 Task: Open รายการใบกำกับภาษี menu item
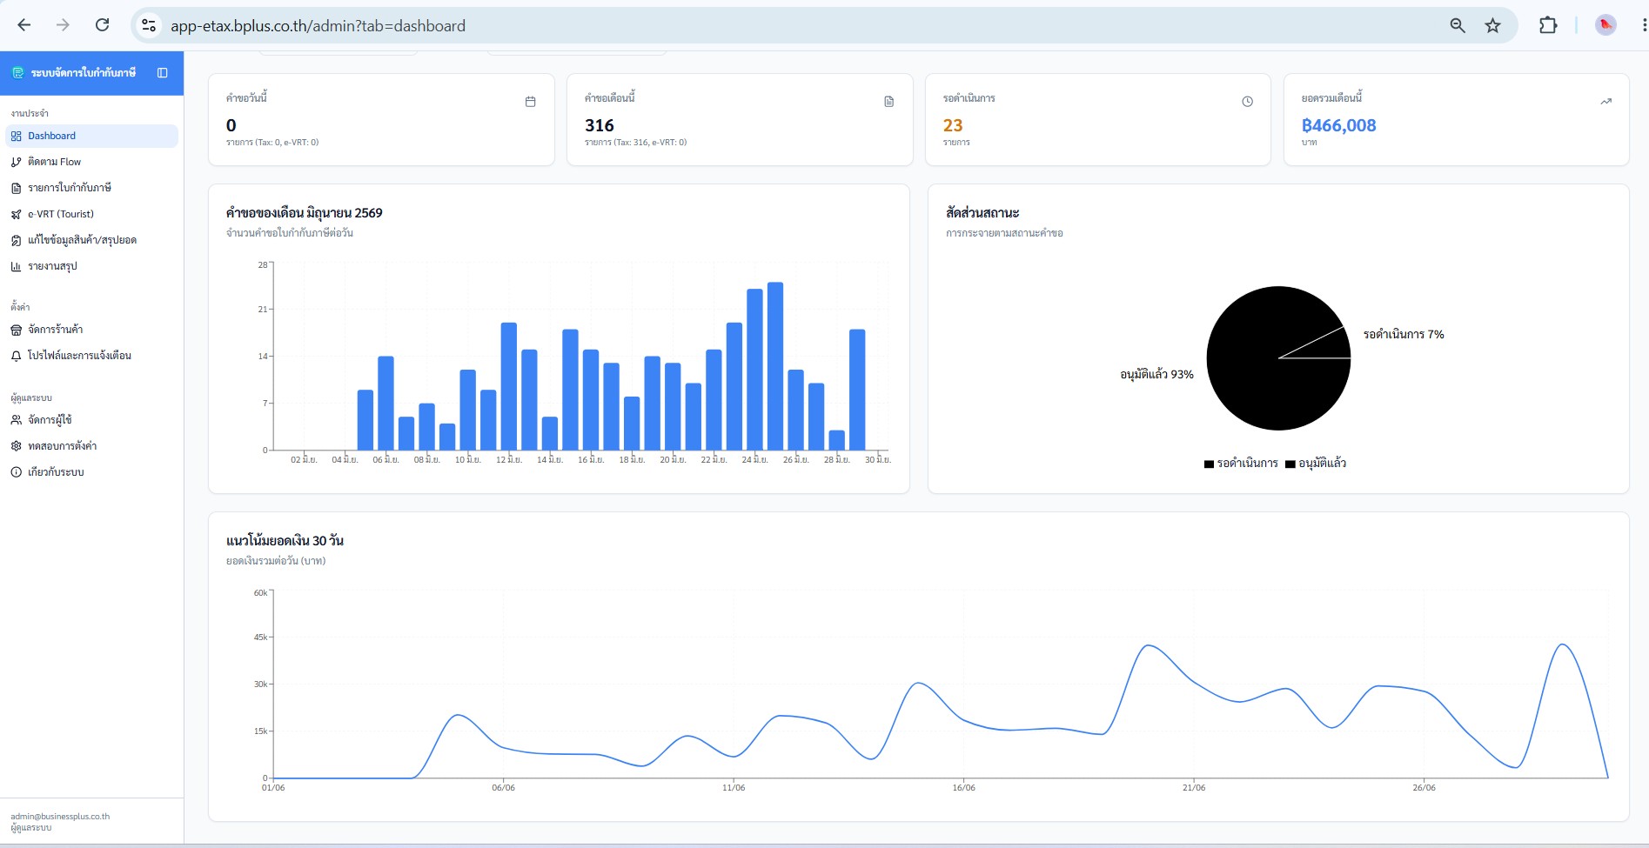pyautogui.click(x=92, y=188)
